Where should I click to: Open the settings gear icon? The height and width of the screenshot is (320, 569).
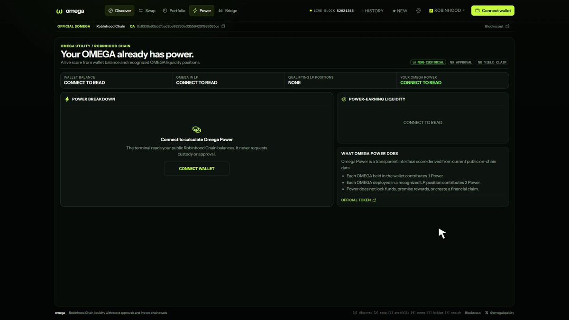coord(418,10)
